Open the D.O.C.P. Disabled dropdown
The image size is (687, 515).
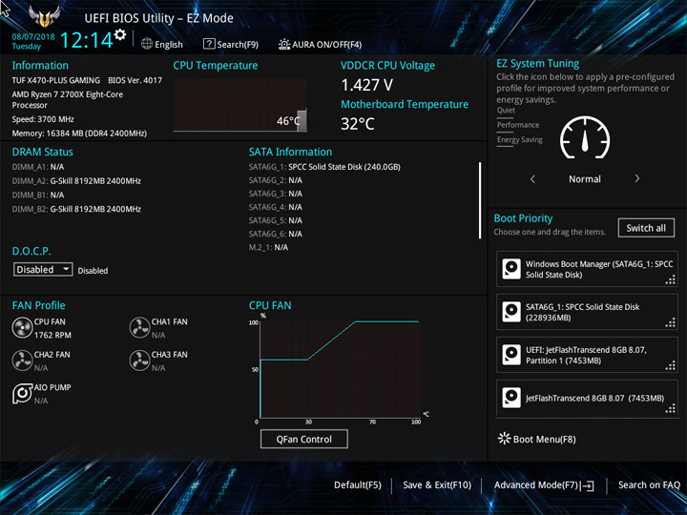[x=43, y=269]
